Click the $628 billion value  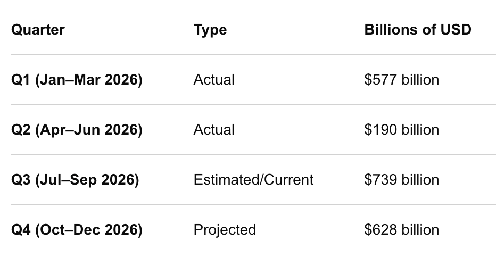coord(401,230)
